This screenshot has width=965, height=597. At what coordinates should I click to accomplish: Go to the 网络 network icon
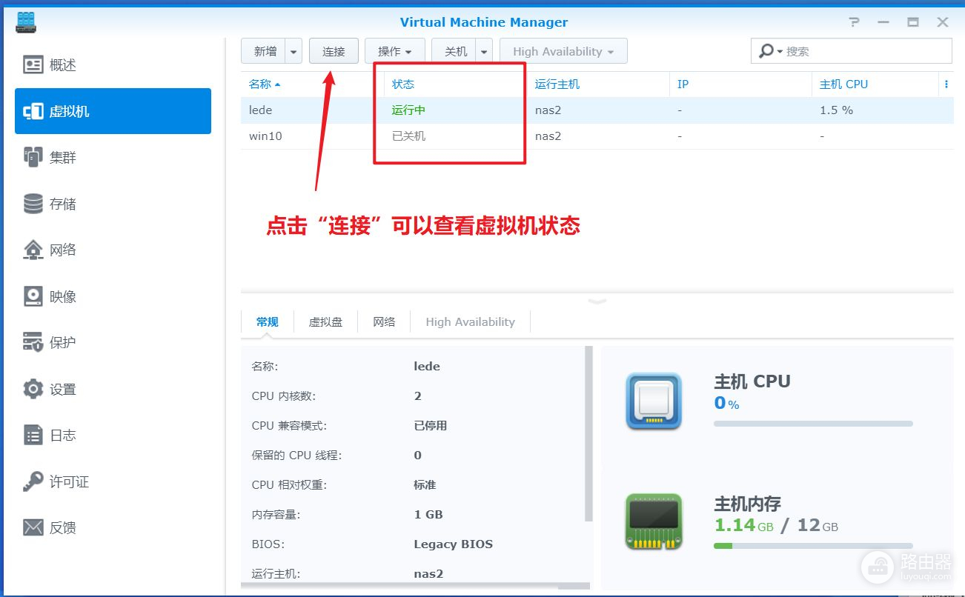[x=33, y=250]
